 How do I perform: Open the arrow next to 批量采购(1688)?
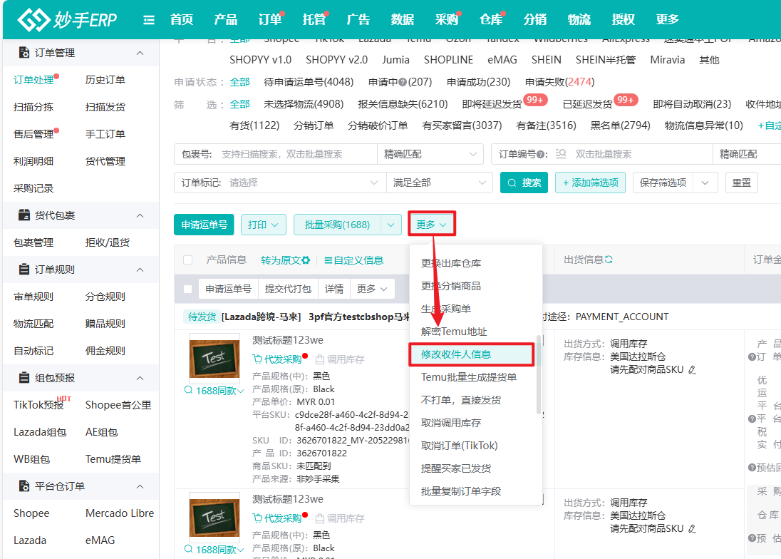391,225
